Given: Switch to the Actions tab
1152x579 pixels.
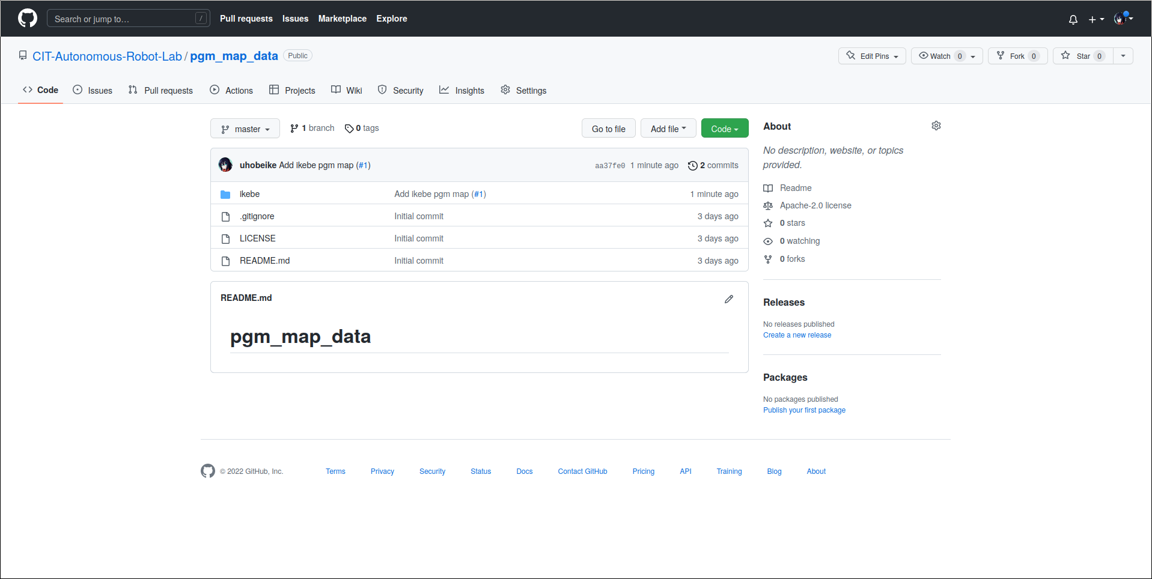Looking at the screenshot, I should tap(231, 90).
